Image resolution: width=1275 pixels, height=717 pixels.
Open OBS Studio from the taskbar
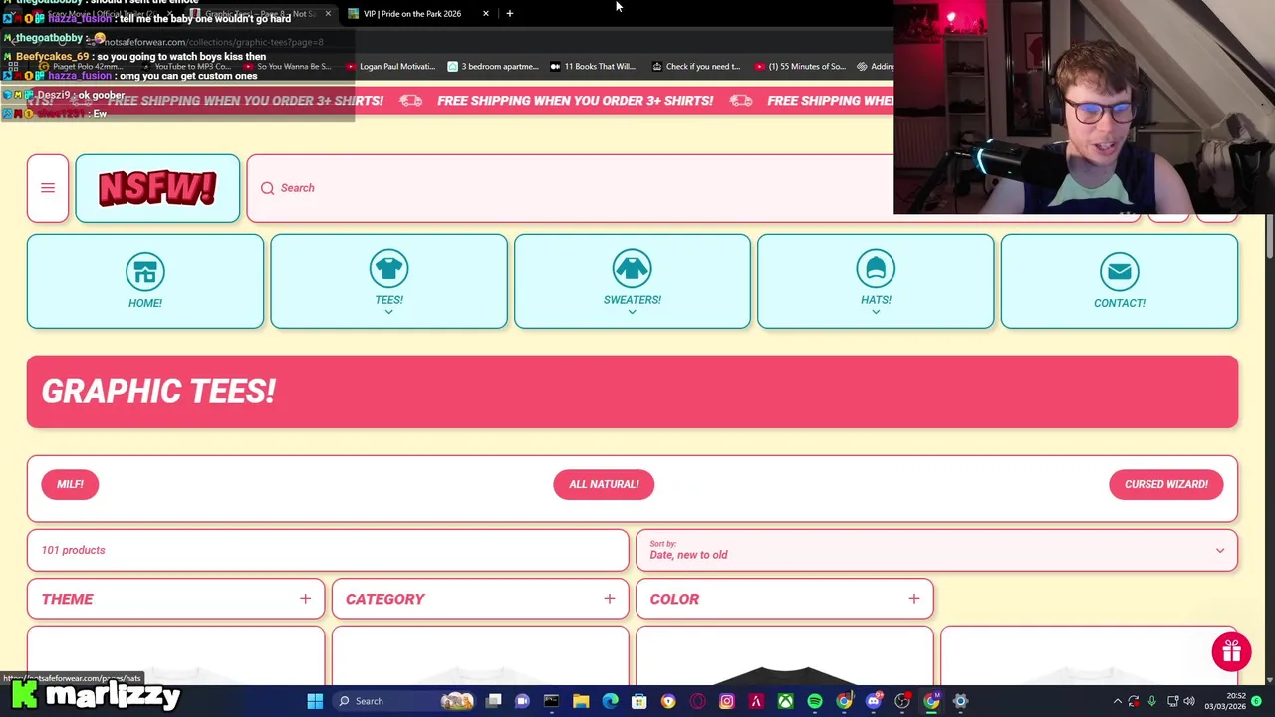click(x=902, y=701)
